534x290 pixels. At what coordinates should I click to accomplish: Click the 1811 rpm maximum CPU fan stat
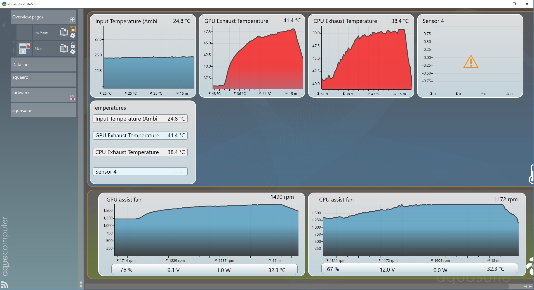(336, 260)
